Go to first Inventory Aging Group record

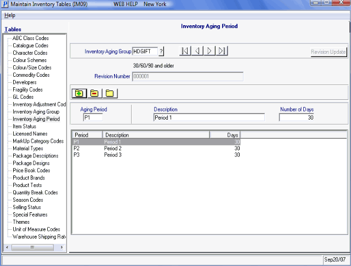pyautogui.click(x=185, y=51)
